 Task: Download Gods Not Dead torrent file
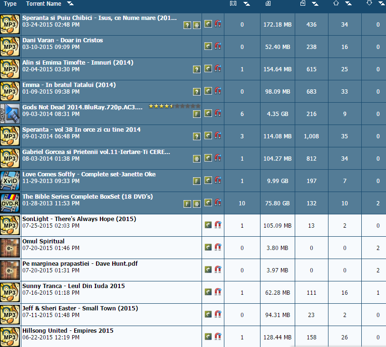pyautogui.click(x=208, y=113)
